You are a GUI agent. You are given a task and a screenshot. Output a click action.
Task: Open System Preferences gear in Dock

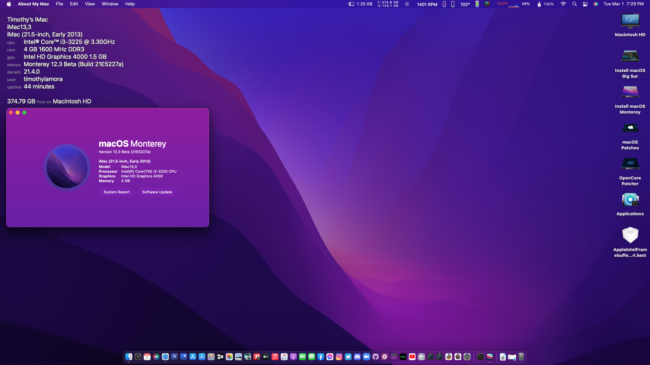point(467,357)
